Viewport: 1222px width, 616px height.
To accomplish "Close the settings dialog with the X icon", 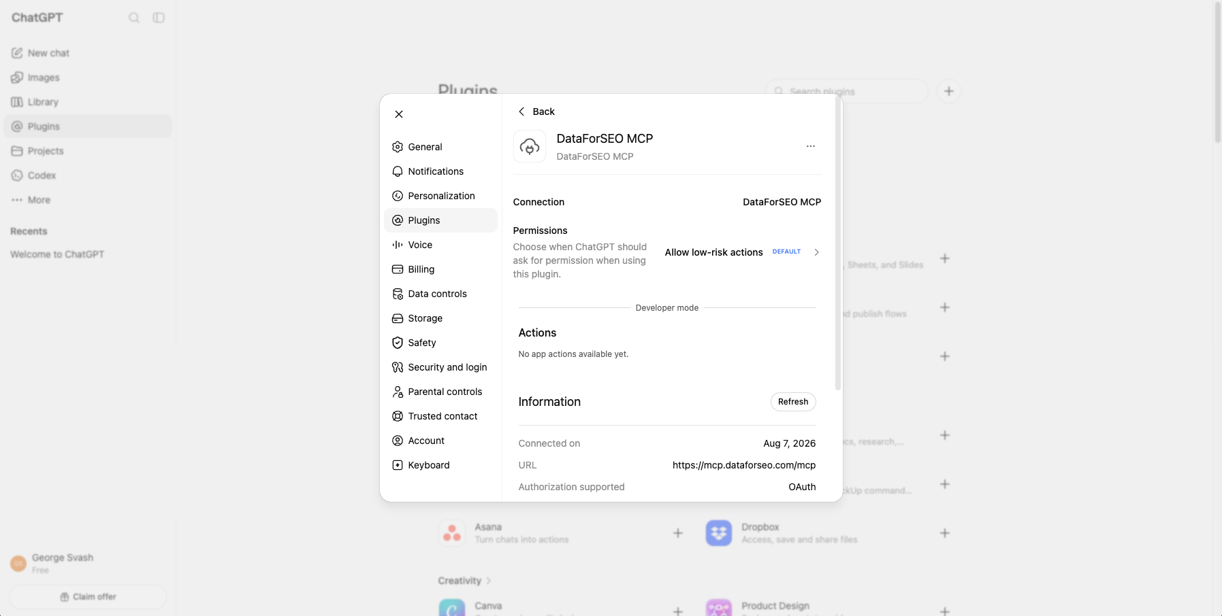I will pyautogui.click(x=399, y=114).
